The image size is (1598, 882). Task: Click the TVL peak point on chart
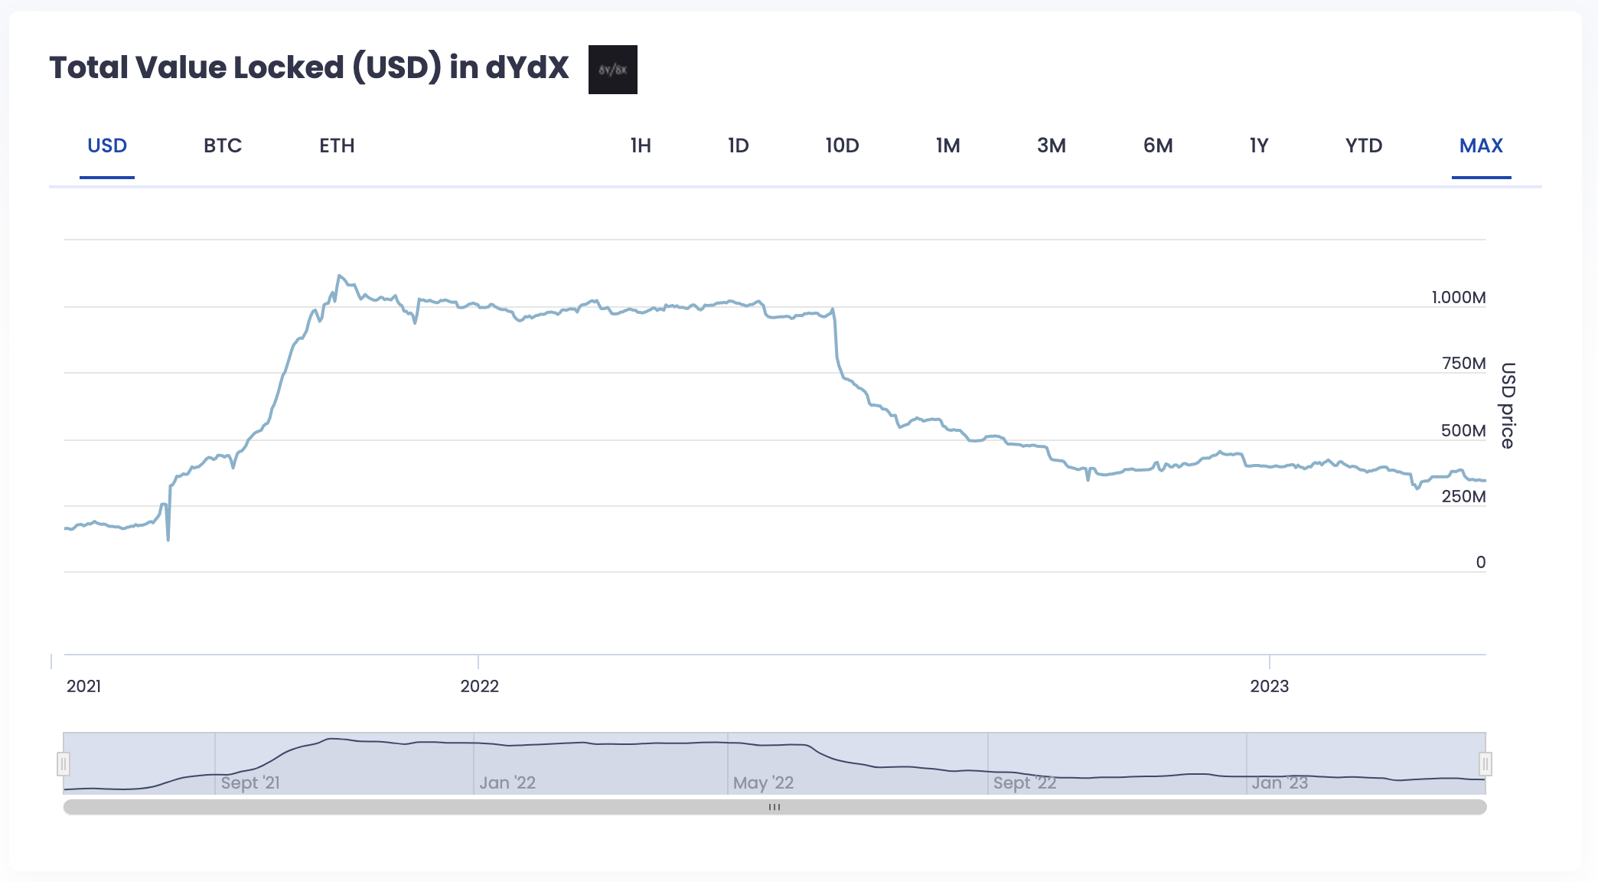(339, 276)
